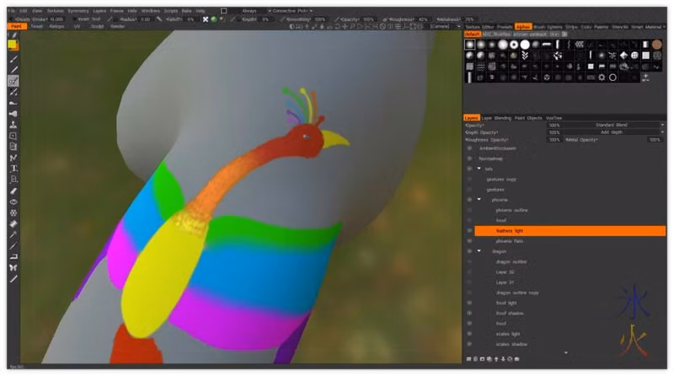The width and height of the screenshot is (674, 376).
Task: Select the Eraser tool in left toolbar
Action: coord(13,191)
